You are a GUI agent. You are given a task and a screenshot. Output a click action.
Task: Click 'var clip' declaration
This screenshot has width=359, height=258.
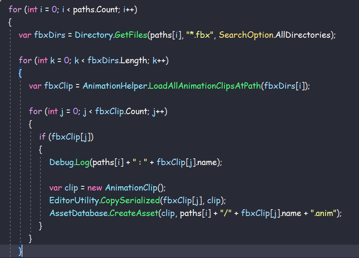[x=64, y=188]
